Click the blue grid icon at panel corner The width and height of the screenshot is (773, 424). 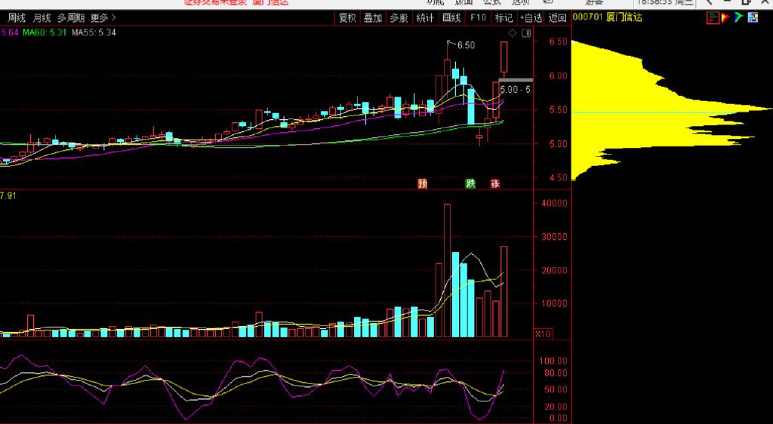coord(753,17)
